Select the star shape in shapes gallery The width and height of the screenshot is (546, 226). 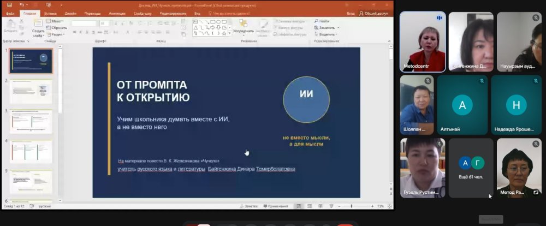pos(224,33)
